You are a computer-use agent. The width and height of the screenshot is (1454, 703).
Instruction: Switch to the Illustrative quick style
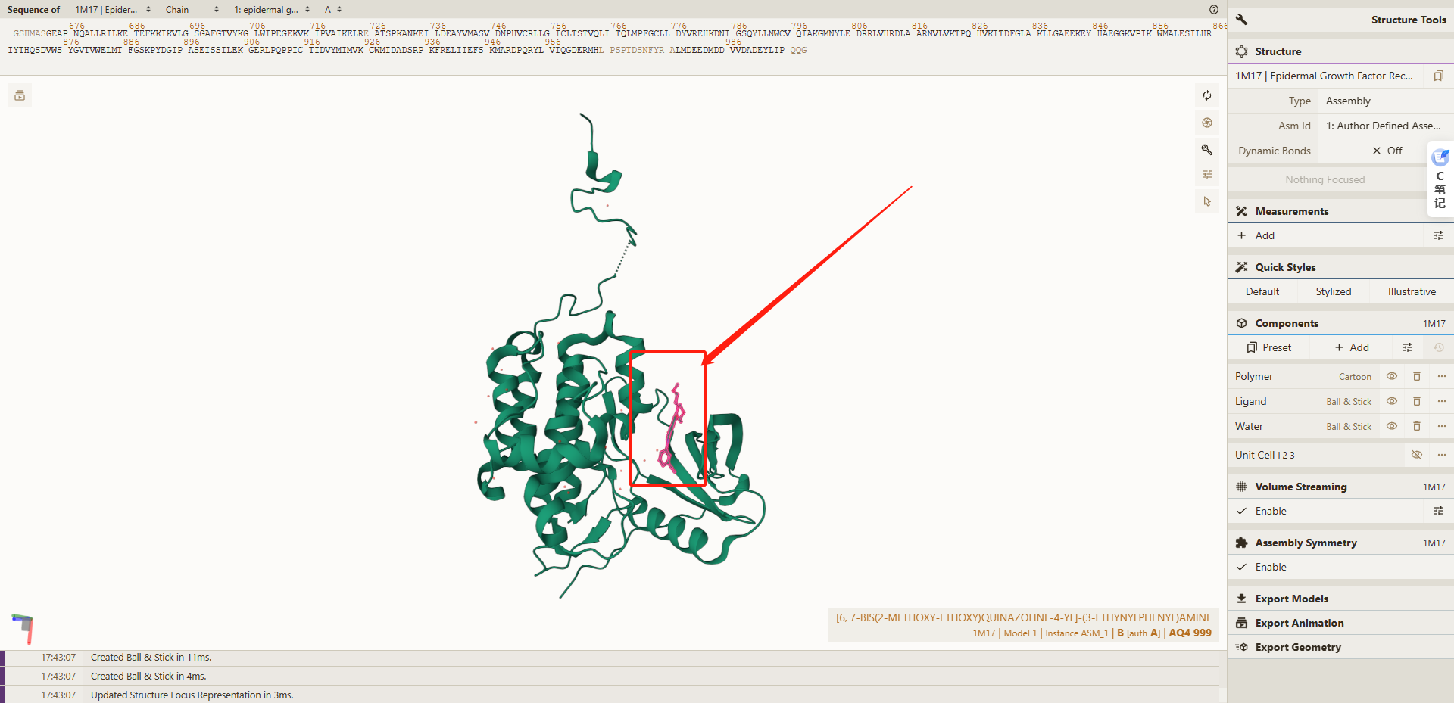click(1412, 291)
